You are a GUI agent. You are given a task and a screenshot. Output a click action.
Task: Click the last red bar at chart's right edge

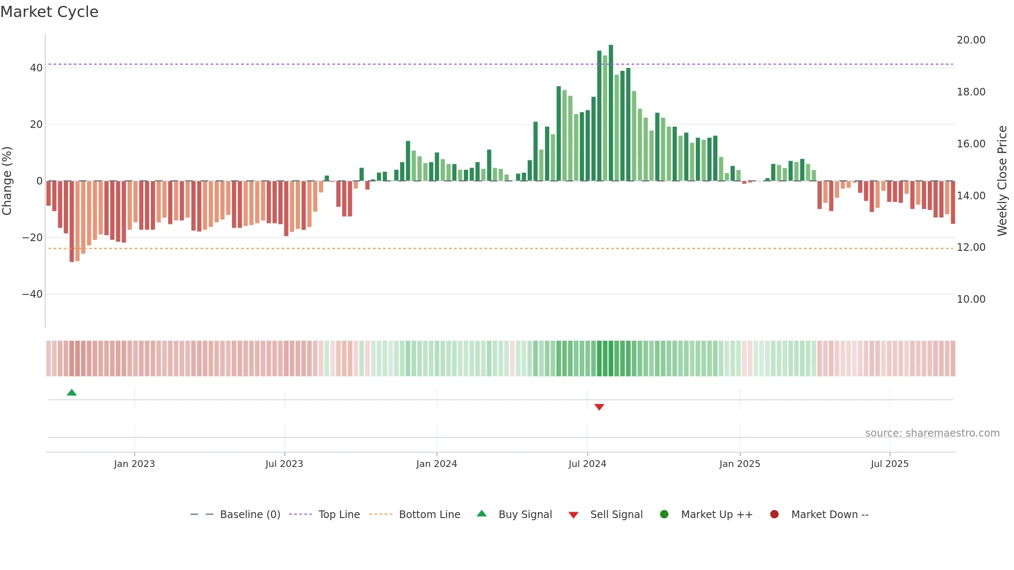point(953,202)
